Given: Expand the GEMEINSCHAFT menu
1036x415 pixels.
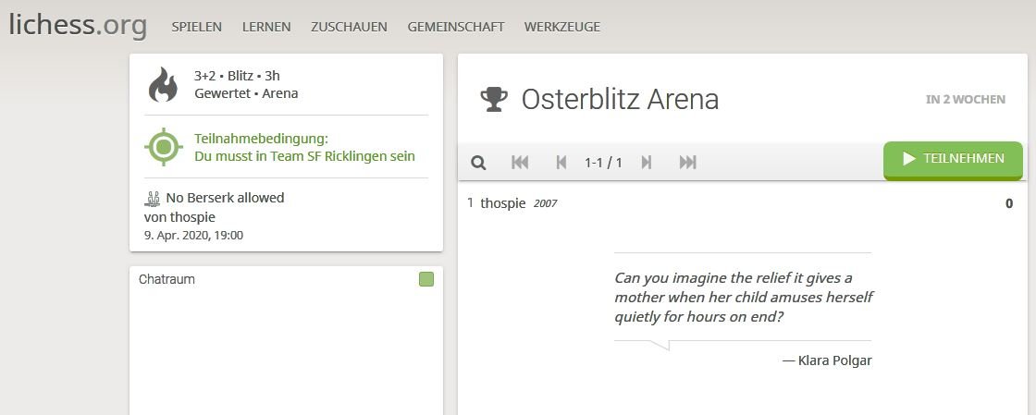Looking at the screenshot, I should tap(455, 27).
